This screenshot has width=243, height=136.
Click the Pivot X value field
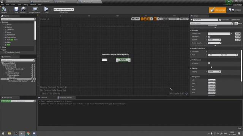pos(215,55)
